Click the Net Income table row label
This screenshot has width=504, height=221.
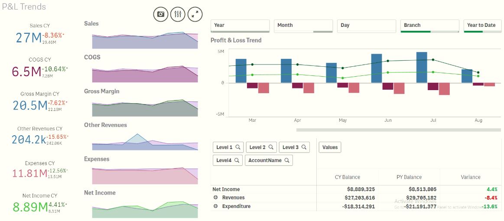[x=226, y=189]
